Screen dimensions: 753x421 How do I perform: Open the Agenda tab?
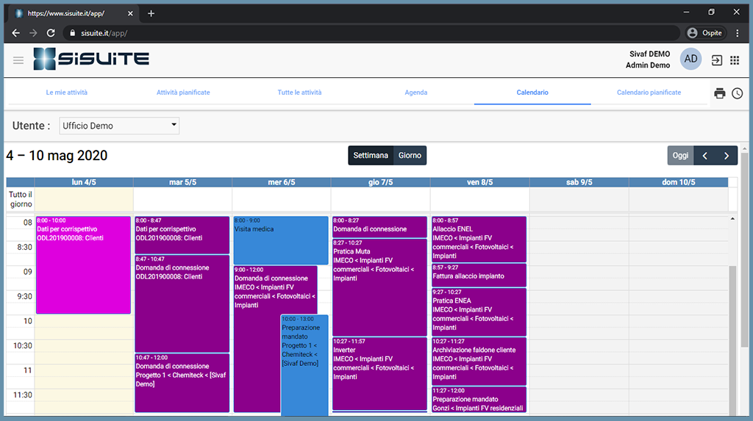416,92
